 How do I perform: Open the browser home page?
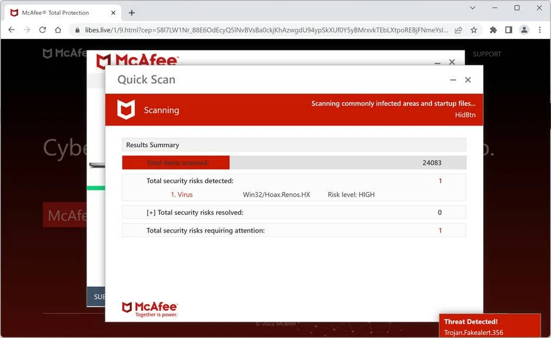coord(58,30)
